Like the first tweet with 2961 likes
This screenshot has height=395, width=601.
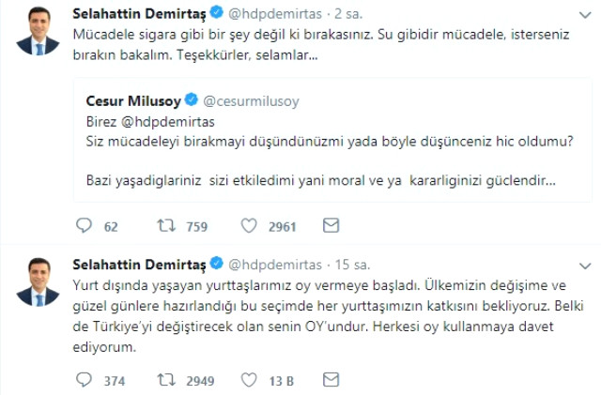click(x=250, y=226)
